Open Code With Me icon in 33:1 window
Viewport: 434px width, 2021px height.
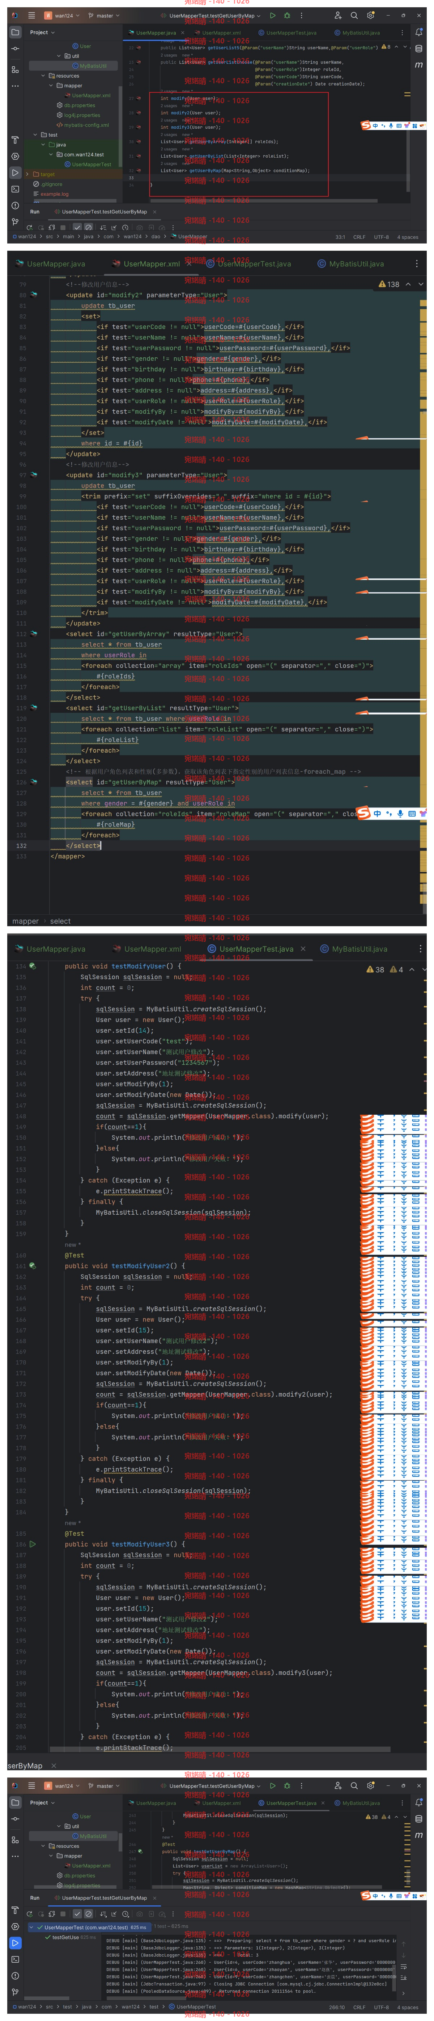[x=338, y=15]
